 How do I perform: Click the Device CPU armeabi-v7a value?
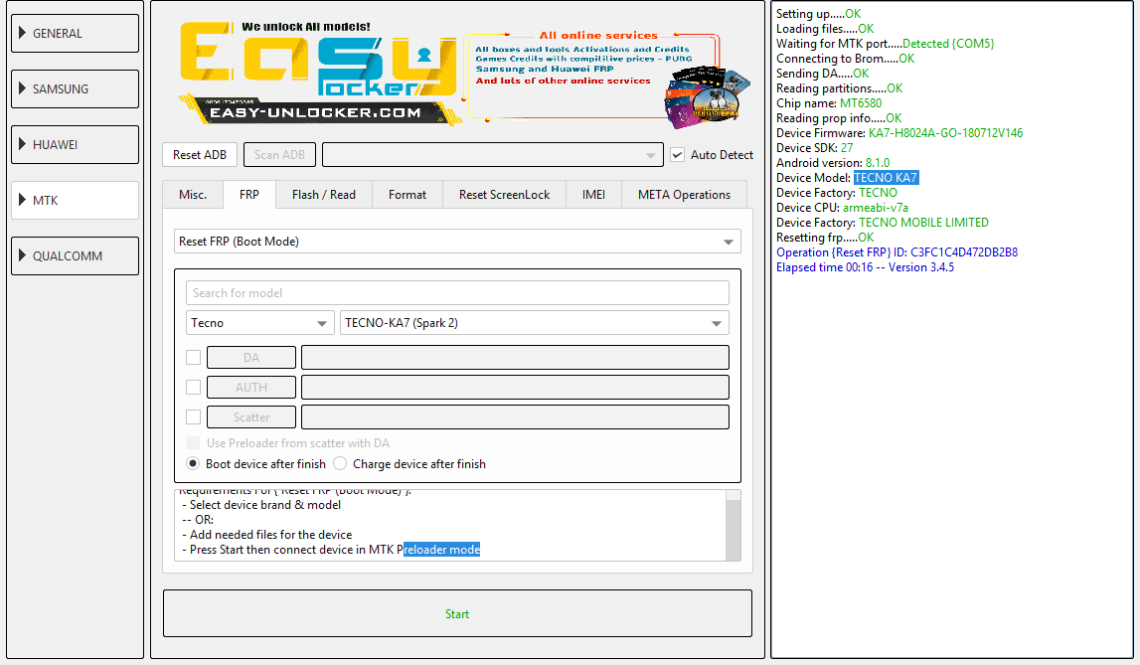pyautogui.click(x=876, y=208)
